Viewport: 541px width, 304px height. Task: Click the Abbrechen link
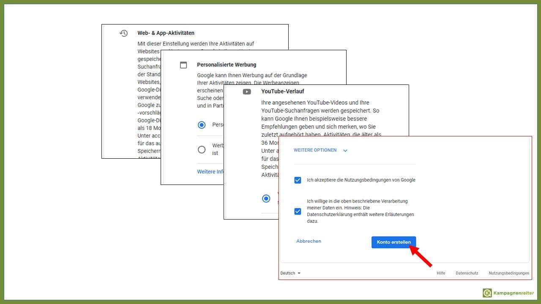coord(309,241)
